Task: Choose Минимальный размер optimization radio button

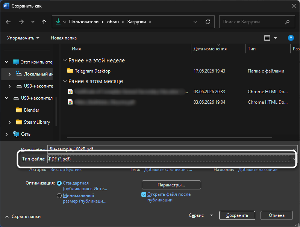Action: click(x=59, y=195)
